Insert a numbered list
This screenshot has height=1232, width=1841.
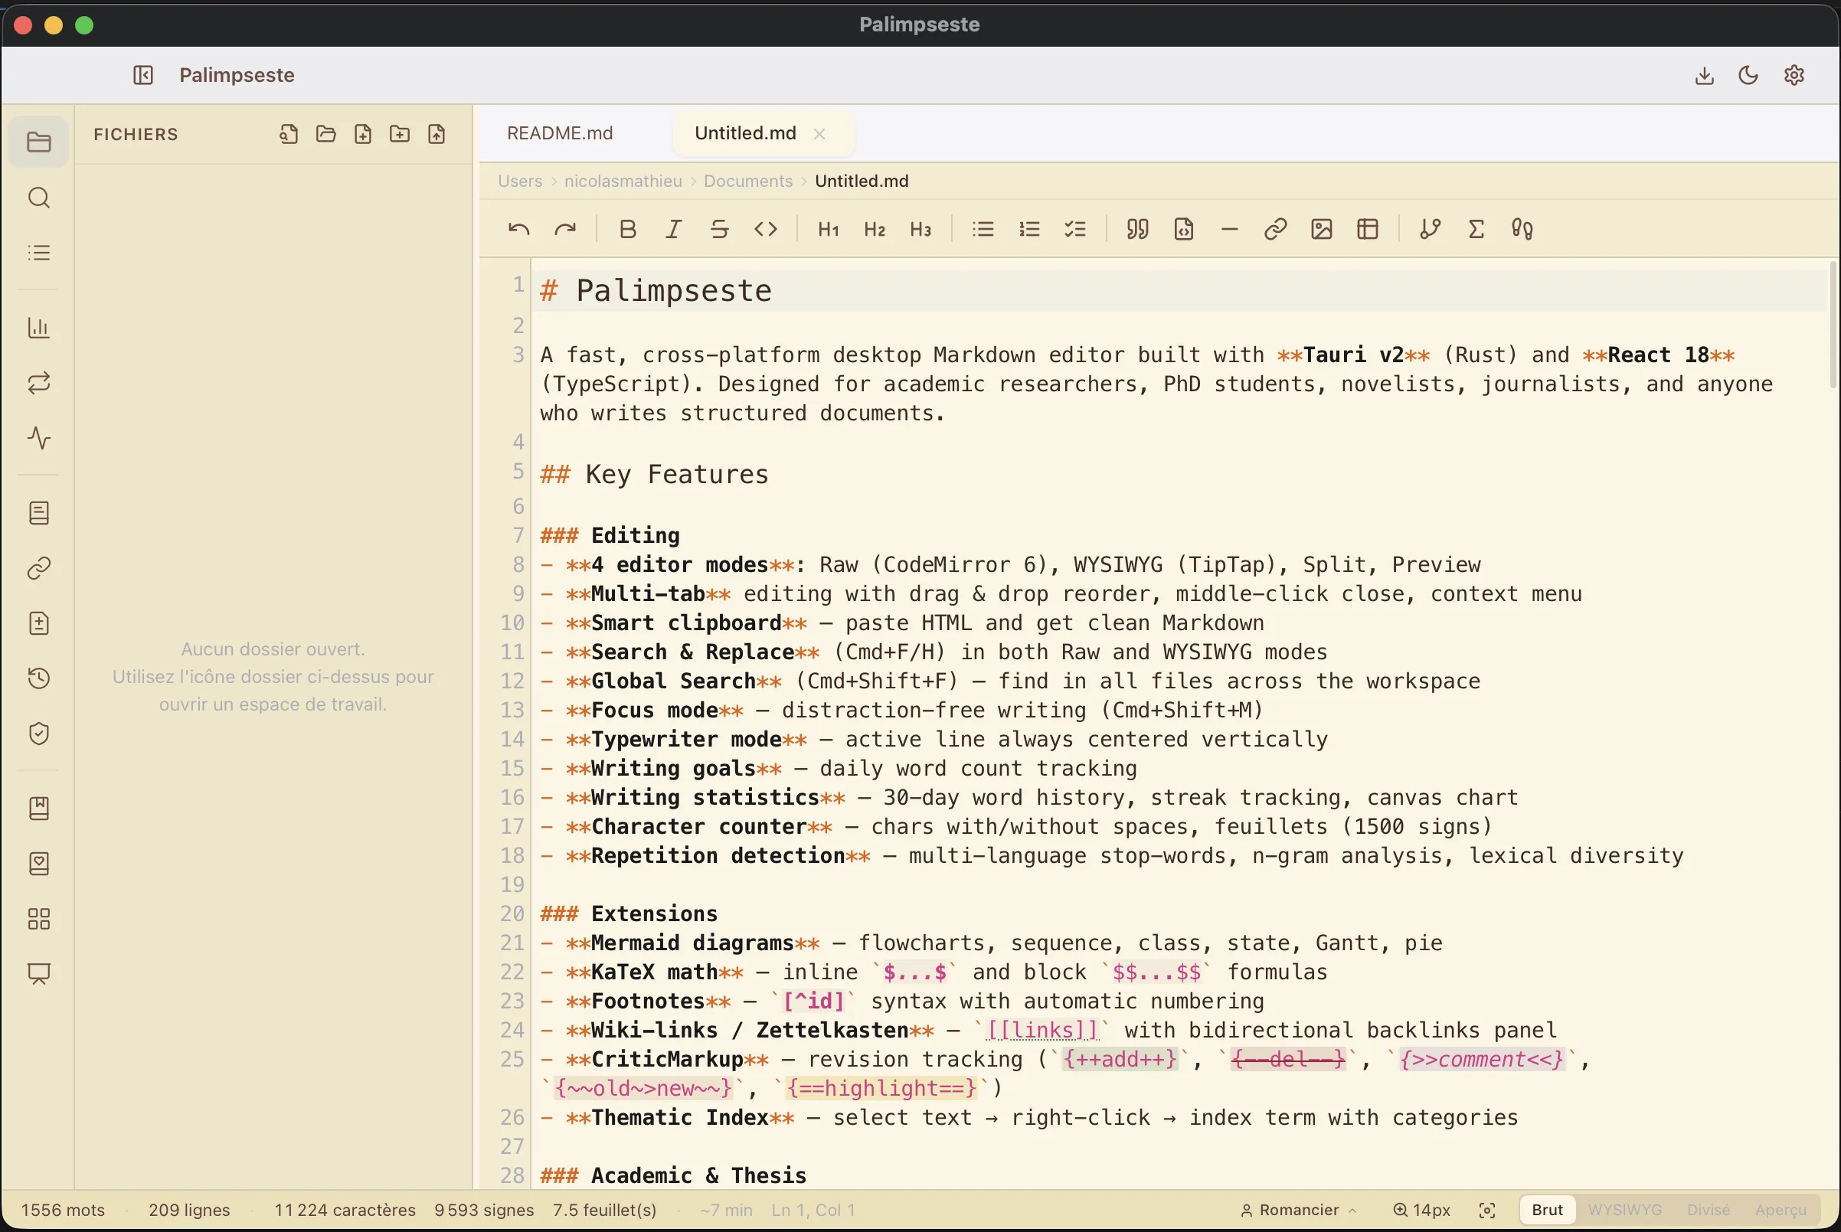pos(1029,229)
